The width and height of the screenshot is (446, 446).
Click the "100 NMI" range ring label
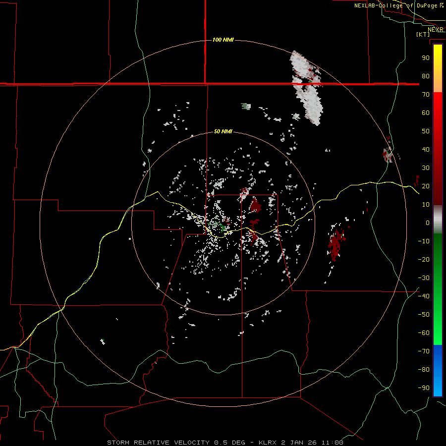point(223,40)
